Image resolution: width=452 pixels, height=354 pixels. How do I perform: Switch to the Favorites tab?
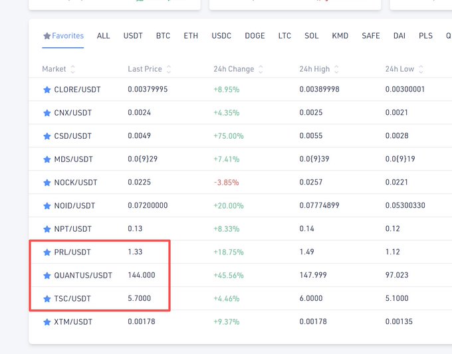coord(63,36)
